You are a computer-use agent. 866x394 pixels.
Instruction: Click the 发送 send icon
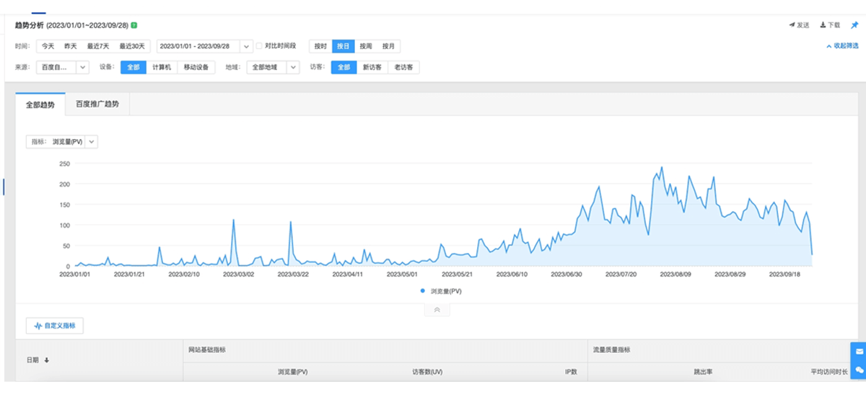[x=792, y=25]
